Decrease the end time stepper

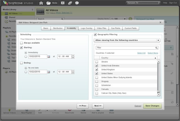click(x=73, y=73)
